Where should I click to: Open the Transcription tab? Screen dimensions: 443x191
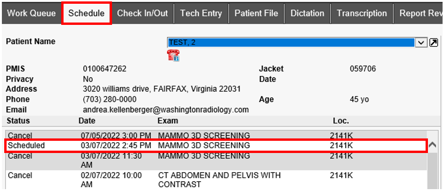click(362, 13)
